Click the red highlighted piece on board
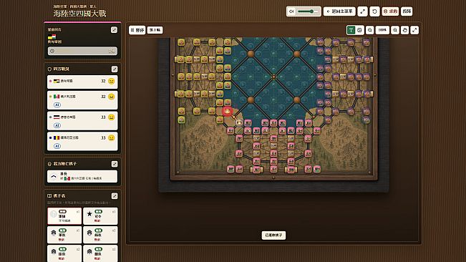This screenshot has width=466, height=262. (x=228, y=112)
